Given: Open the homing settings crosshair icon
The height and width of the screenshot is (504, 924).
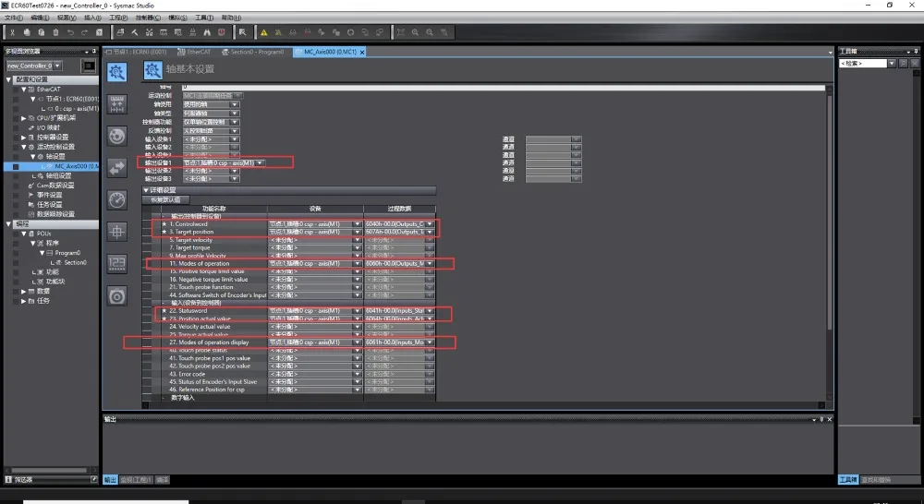Looking at the screenshot, I should pos(116,232).
